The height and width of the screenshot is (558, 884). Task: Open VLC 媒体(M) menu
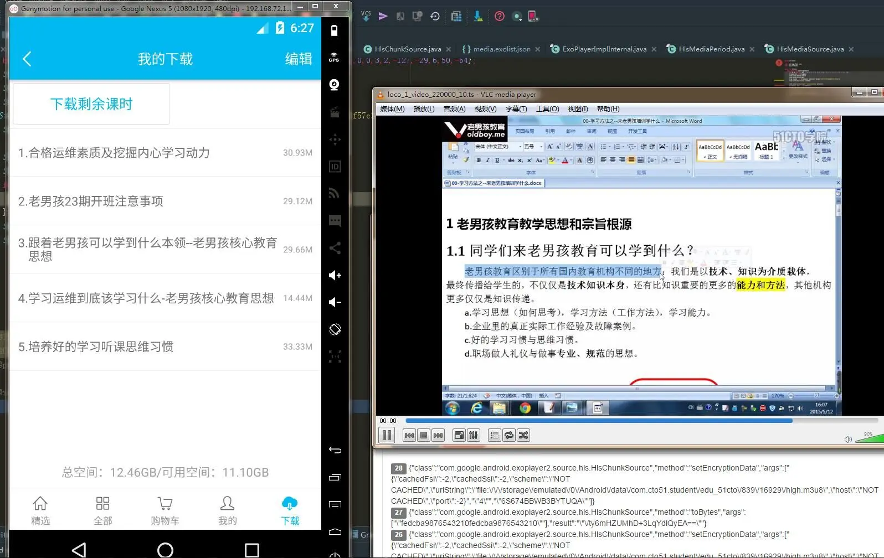(392, 109)
